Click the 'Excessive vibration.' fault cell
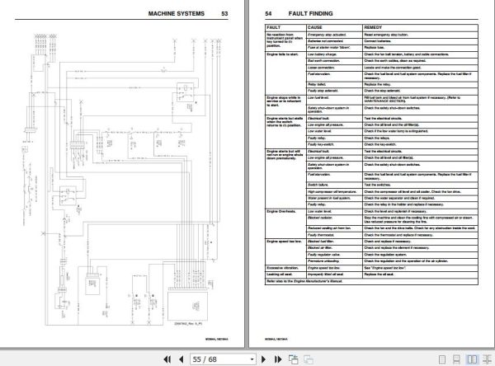This screenshot has height=366, width=495. click(285, 268)
